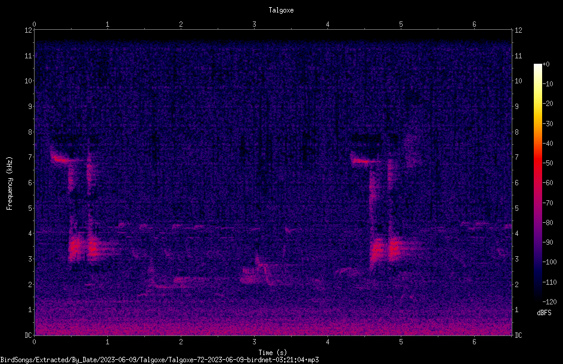Click the "12" tick on the left frequency axis
The image size is (563, 364).
(28, 30)
